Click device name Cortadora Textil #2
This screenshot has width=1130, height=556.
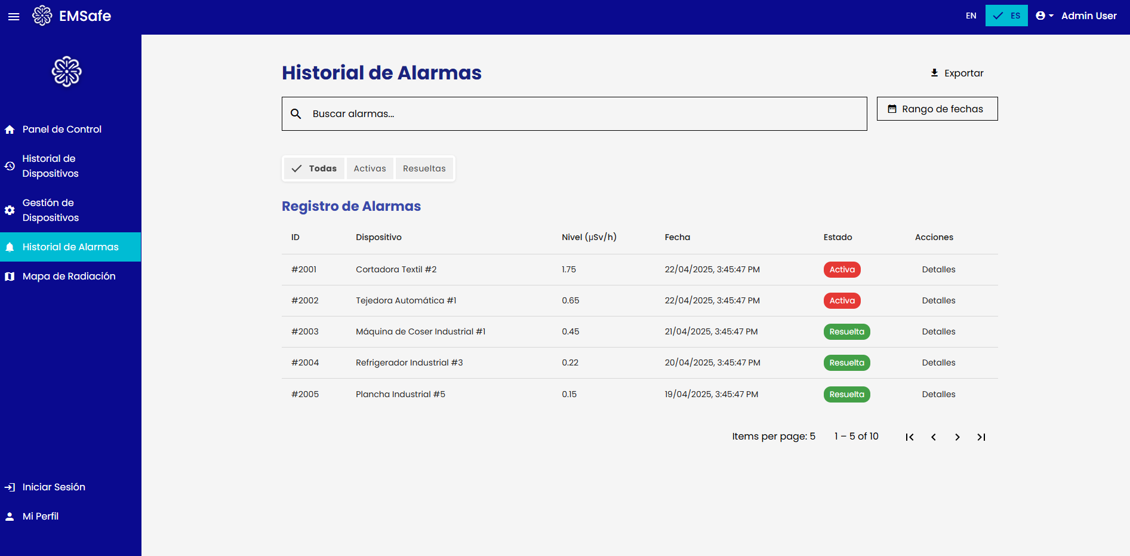[396, 270]
